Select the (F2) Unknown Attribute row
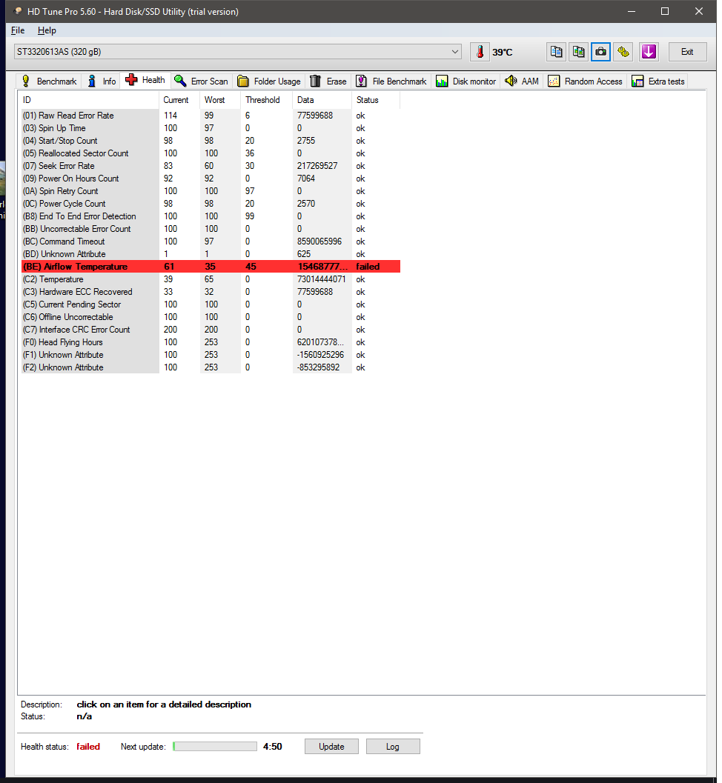Screen dimensions: 722x783 pyautogui.click(x=211, y=367)
